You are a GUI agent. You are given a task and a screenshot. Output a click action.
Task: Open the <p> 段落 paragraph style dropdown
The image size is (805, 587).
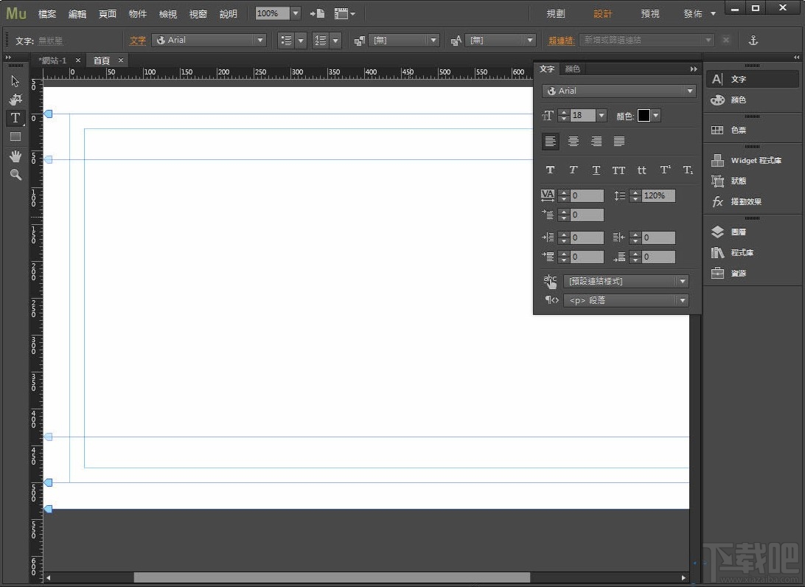(626, 300)
